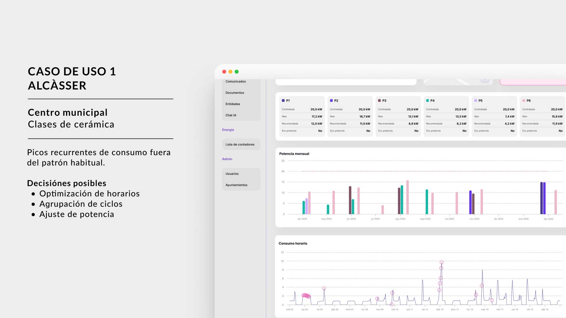This screenshot has width=566, height=318.
Task: Click the yellow minimize window dot
Action: pos(230,72)
